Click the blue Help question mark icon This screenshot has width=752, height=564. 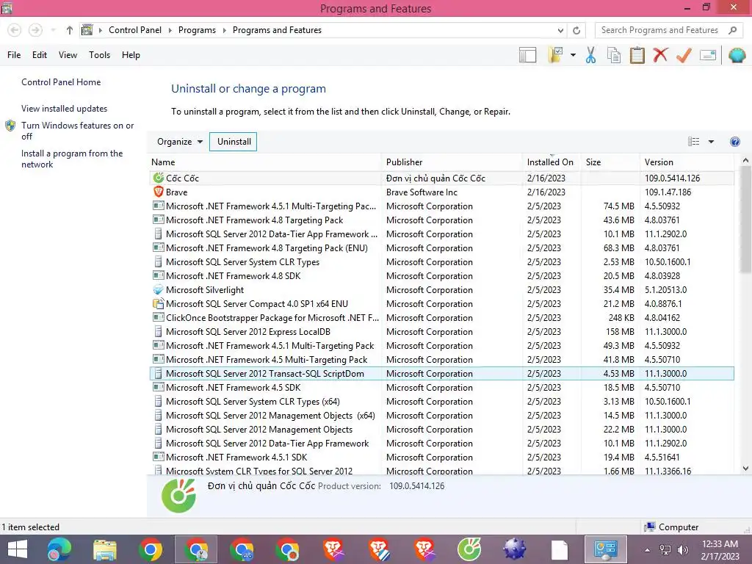point(734,142)
